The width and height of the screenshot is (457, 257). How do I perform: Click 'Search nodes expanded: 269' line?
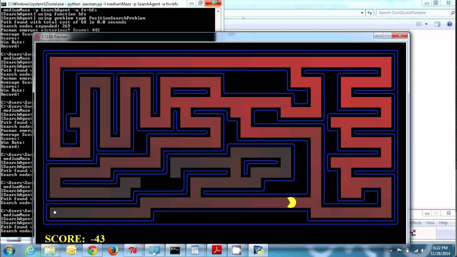coord(35,26)
